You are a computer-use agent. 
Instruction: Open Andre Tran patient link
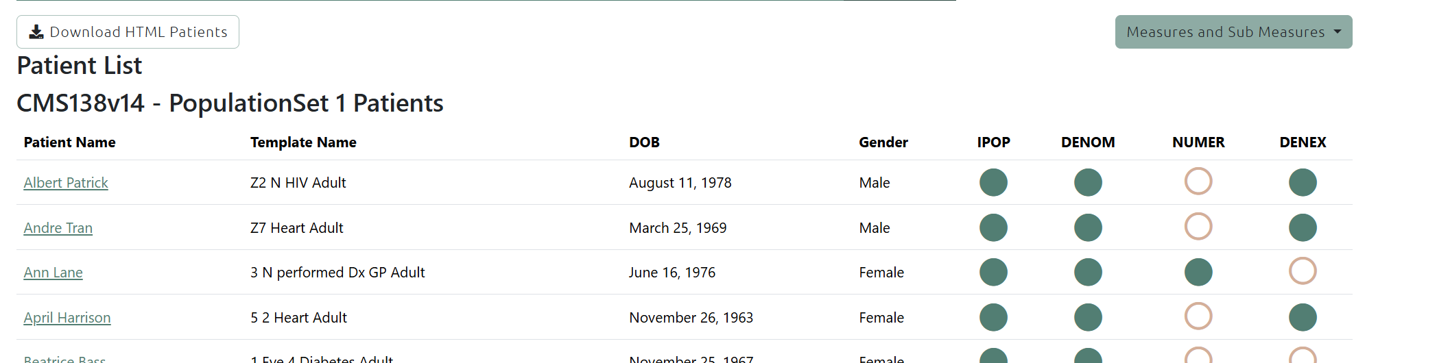pyautogui.click(x=58, y=228)
